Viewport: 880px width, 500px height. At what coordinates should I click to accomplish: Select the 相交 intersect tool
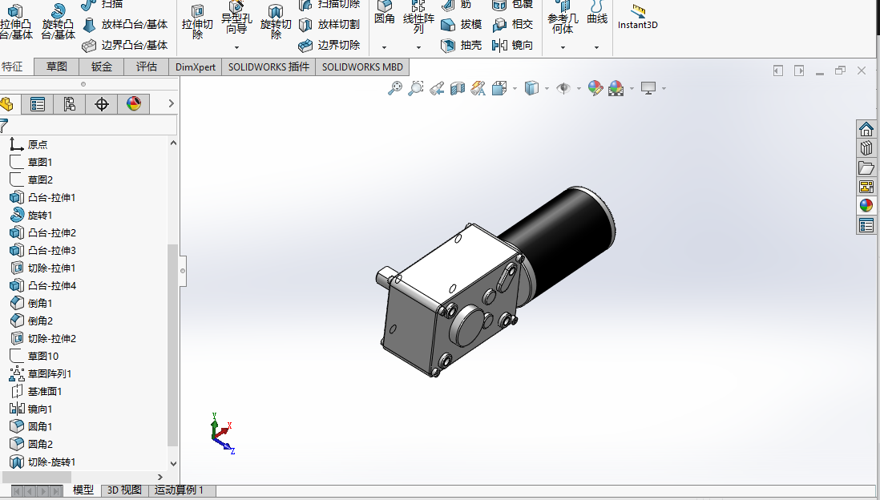[x=512, y=24]
